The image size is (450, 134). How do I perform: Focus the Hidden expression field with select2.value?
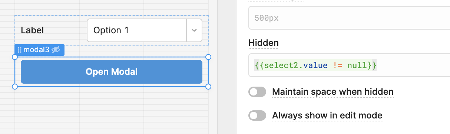[349, 65]
